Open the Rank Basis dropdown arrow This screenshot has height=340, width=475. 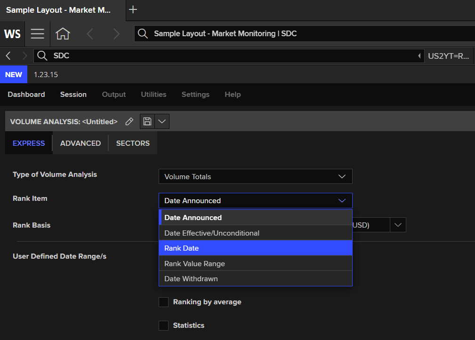click(398, 225)
